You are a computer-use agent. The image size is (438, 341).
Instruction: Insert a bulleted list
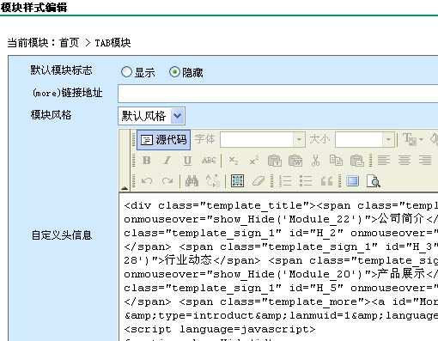point(306,181)
